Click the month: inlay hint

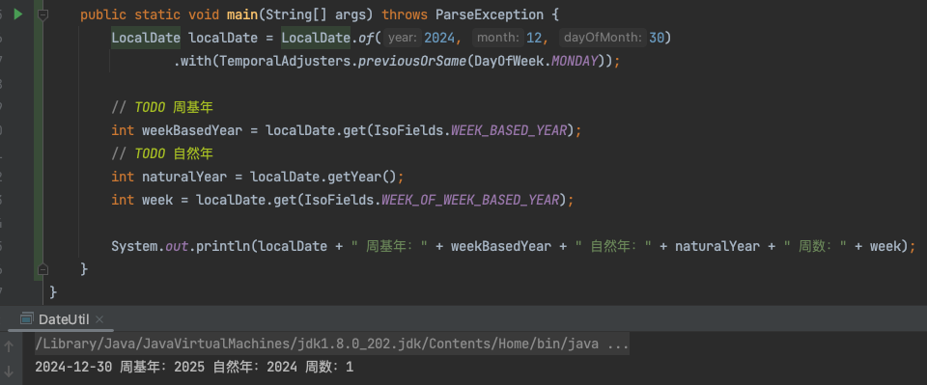(498, 38)
